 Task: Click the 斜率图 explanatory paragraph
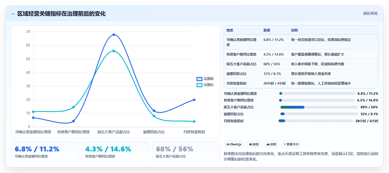tap(301, 156)
